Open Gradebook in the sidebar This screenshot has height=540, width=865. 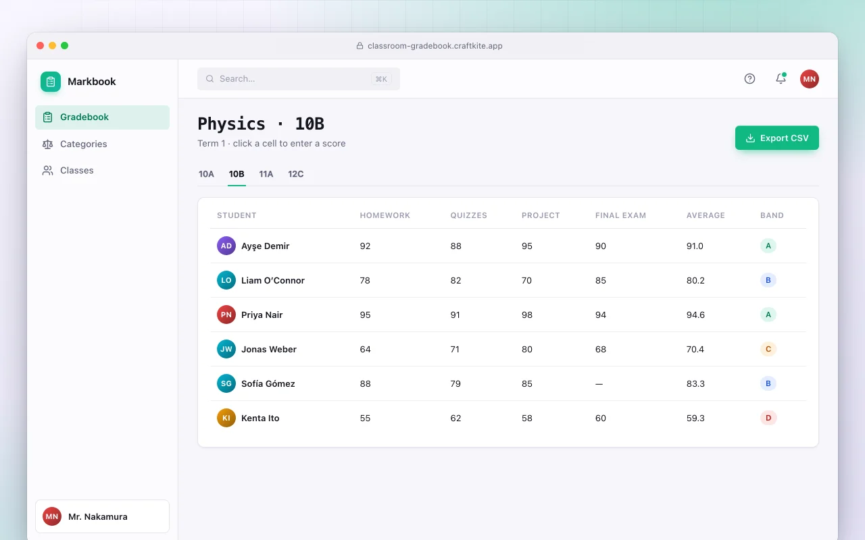click(102, 117)
